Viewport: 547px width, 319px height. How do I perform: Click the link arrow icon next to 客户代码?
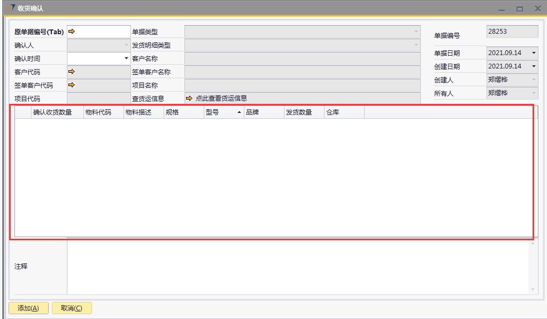72,71
